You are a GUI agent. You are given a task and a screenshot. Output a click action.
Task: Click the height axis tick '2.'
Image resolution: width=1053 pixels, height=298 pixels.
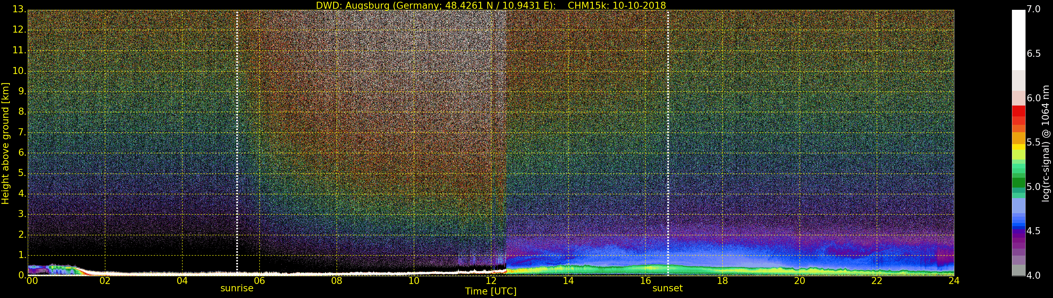(22, 234)
